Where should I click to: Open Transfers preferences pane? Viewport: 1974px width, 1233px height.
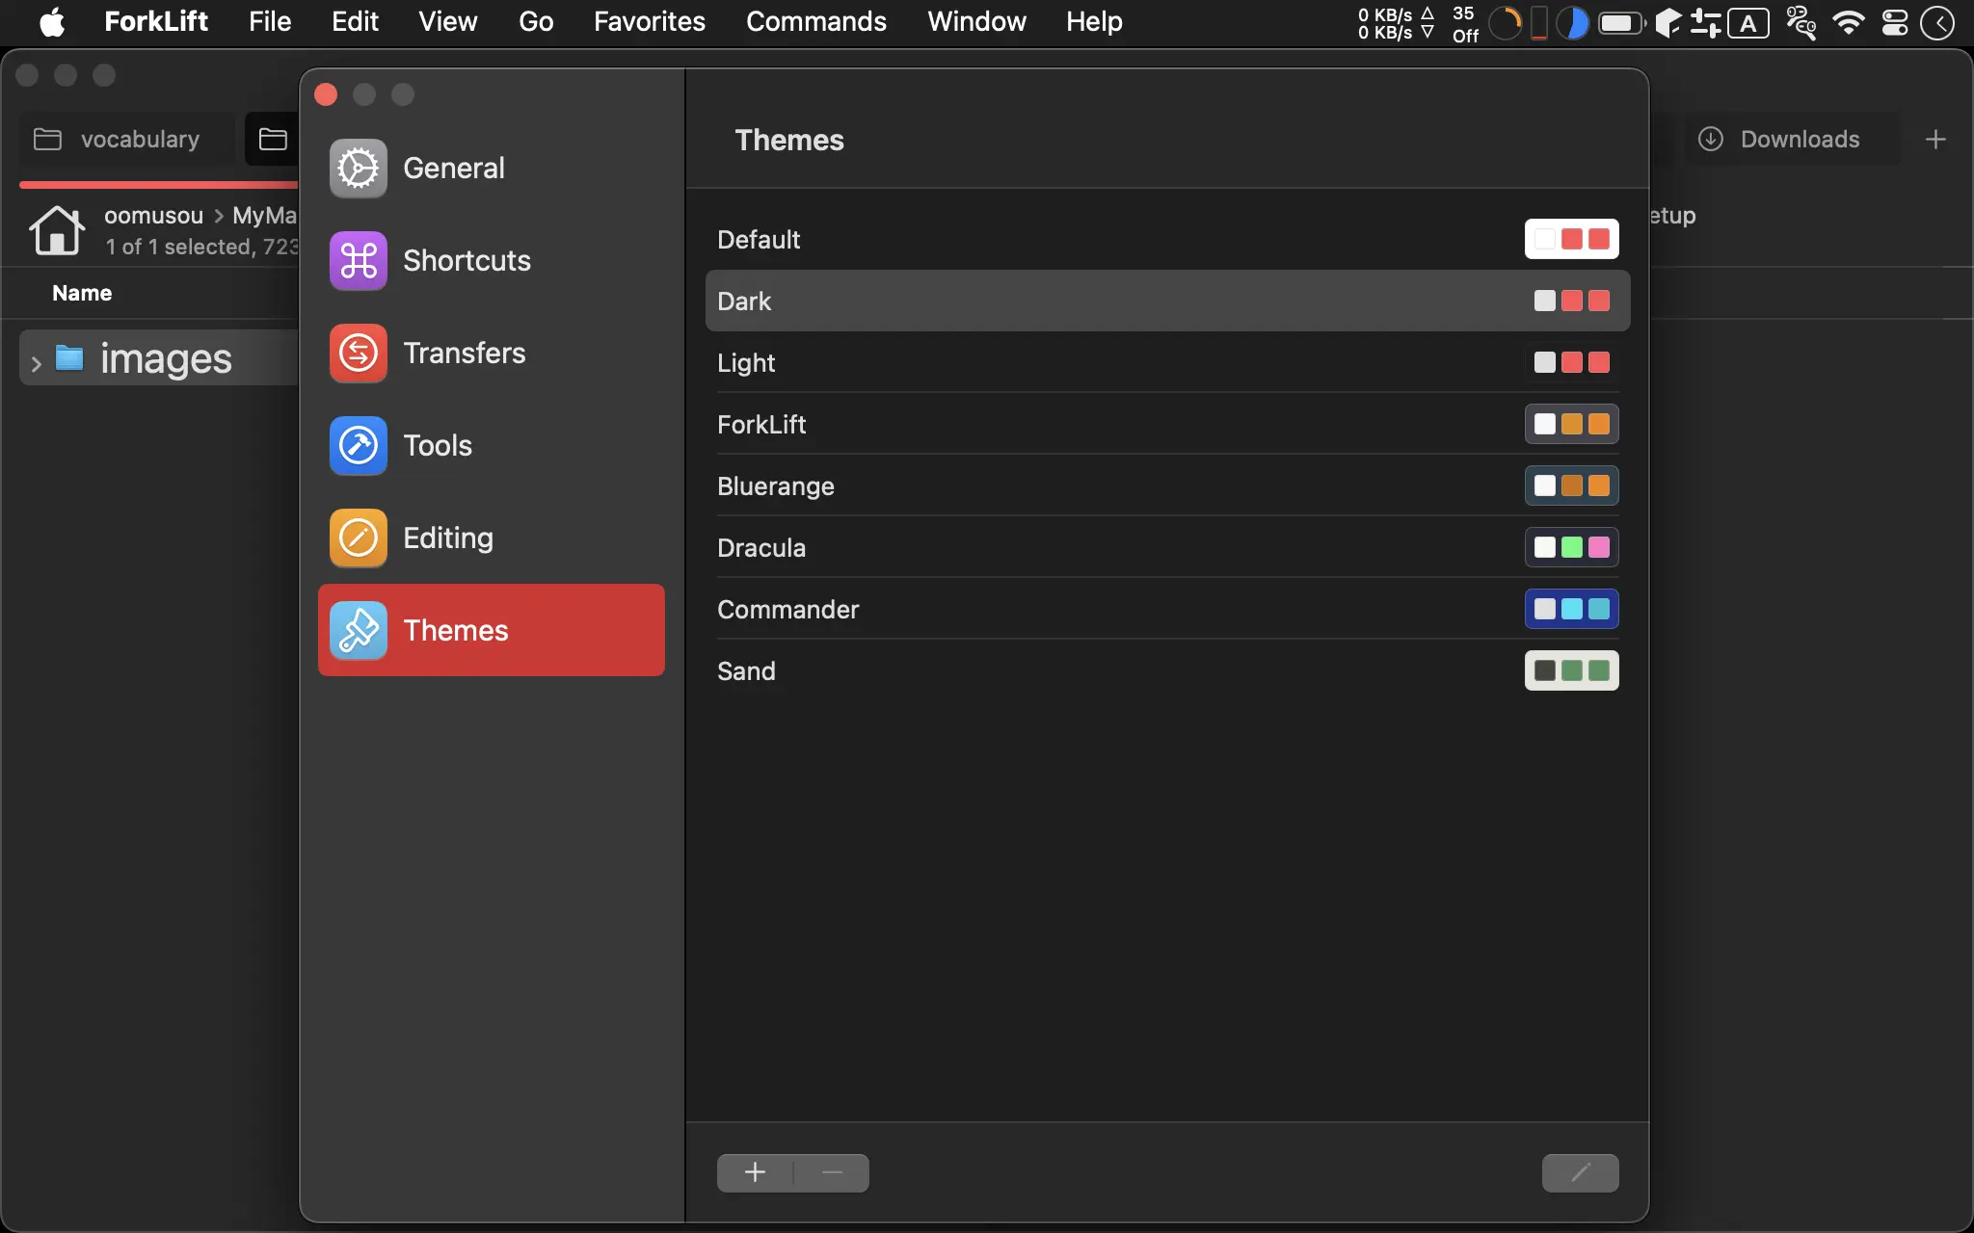pos(492,353)
